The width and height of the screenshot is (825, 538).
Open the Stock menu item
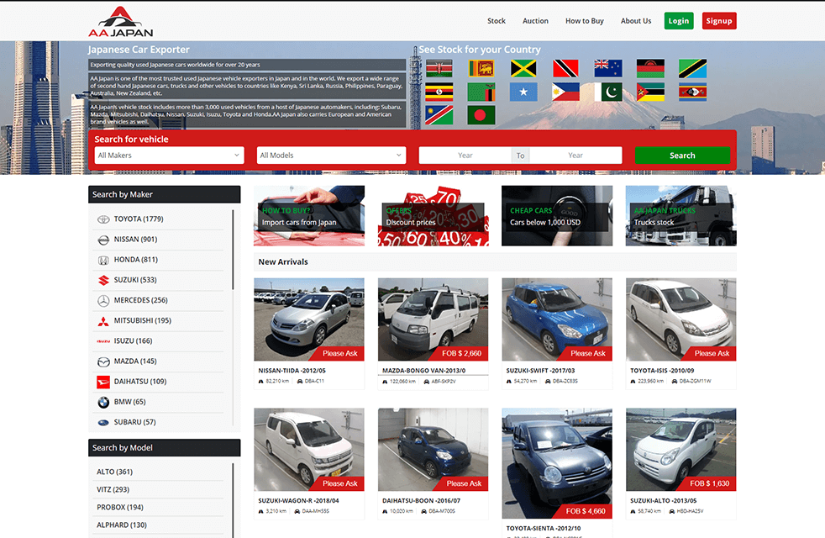point(497,21)
